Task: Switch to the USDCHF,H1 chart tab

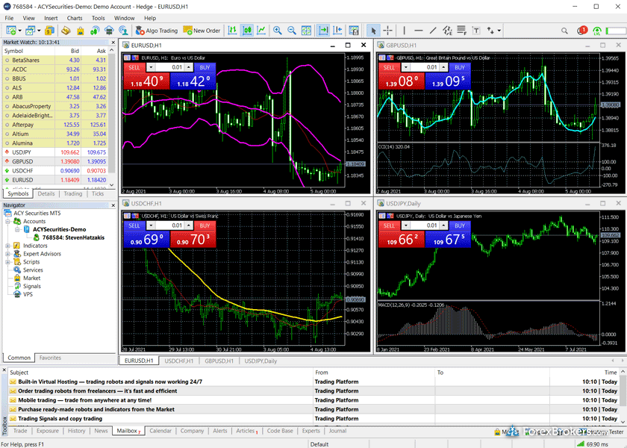Action: (x=178, y=361)
